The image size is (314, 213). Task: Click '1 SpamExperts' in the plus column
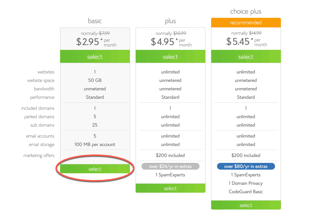(x=170, y=175)
